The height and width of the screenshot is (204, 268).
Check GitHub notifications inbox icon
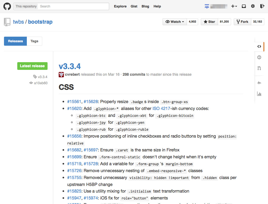click(x=244, y=6)
